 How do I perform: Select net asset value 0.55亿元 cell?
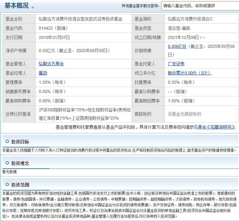tap(84, 51)
